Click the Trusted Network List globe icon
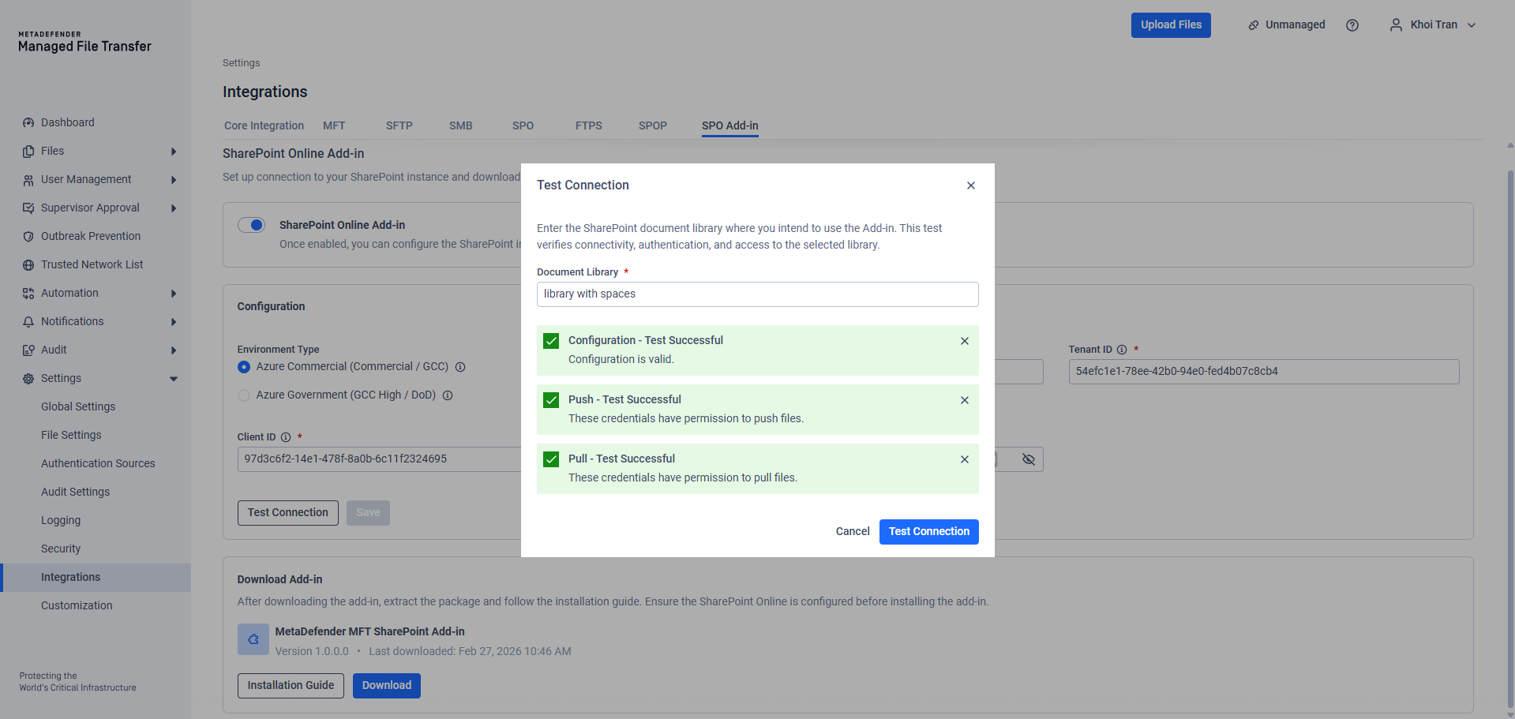This screenshot has width=1515, height=719. [28, 265]
